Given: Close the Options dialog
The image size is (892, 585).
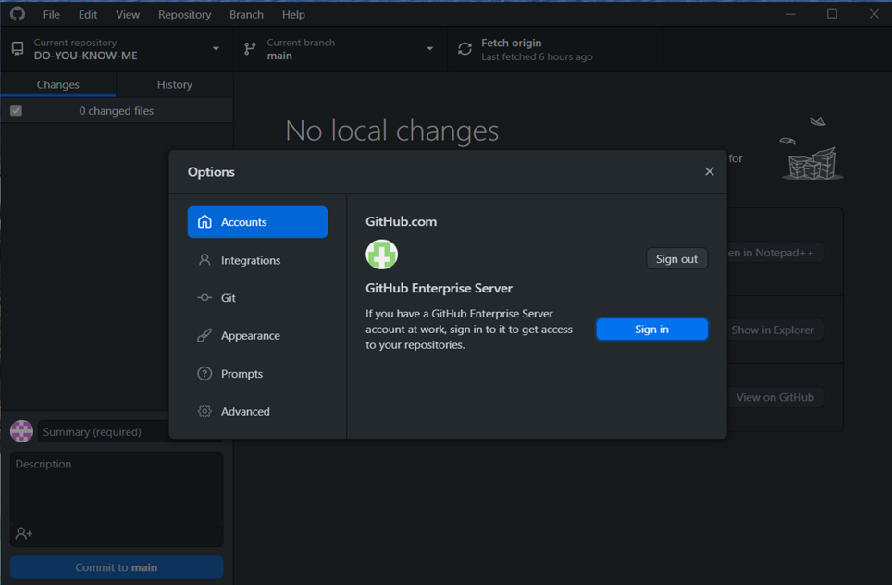Looking at the screenshot, I should [709, 171].
